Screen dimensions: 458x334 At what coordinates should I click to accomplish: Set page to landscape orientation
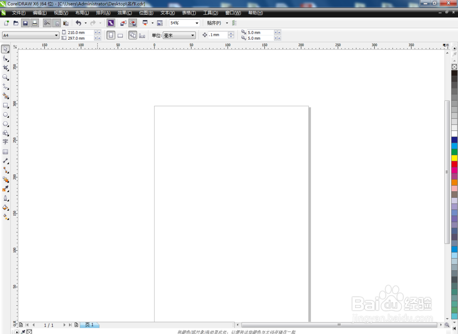click(x=120, y=36)
